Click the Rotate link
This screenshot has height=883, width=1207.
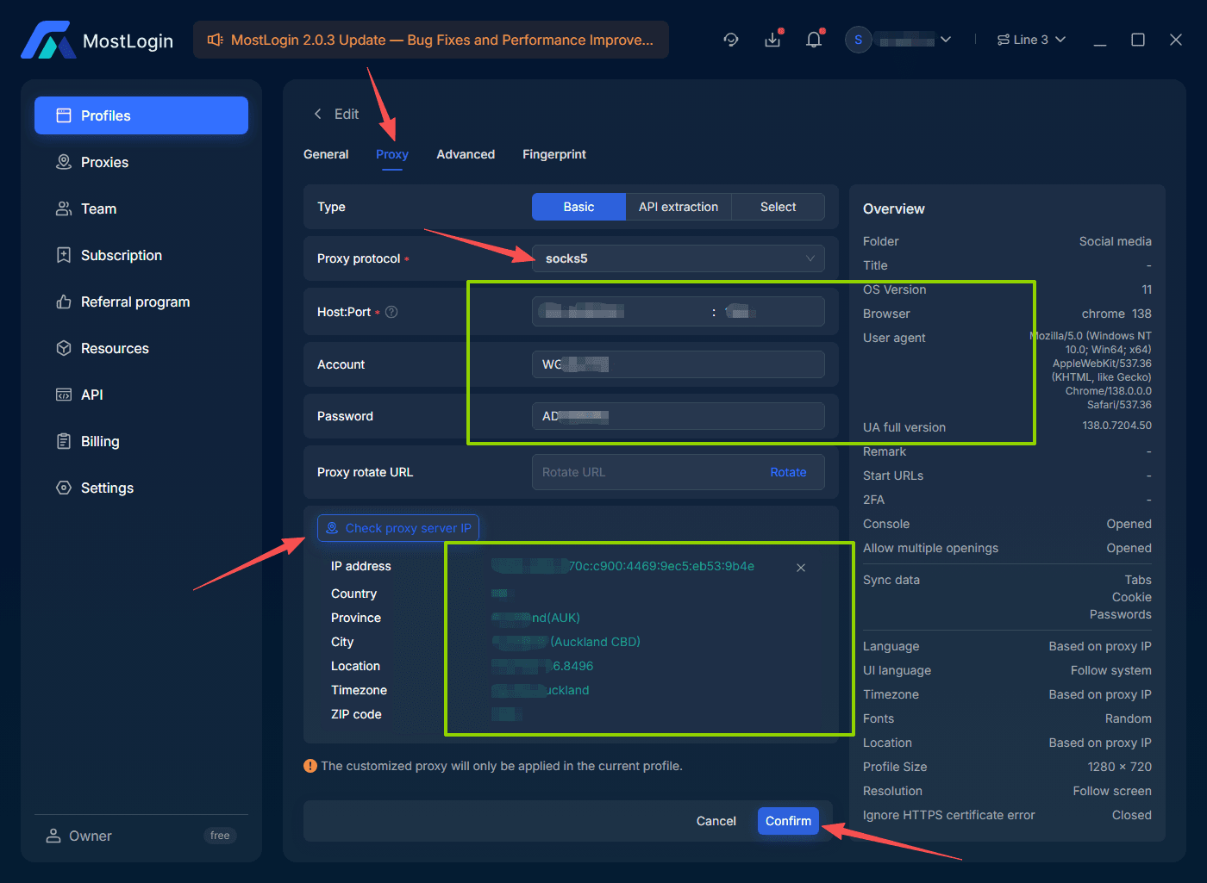[788, 472]
